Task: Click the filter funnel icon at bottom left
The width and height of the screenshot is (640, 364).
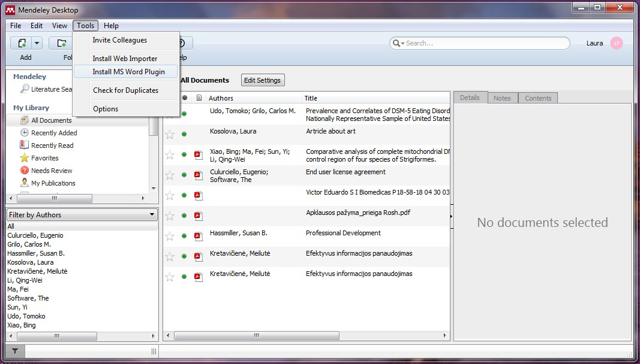Action: (x=15, y=351)
